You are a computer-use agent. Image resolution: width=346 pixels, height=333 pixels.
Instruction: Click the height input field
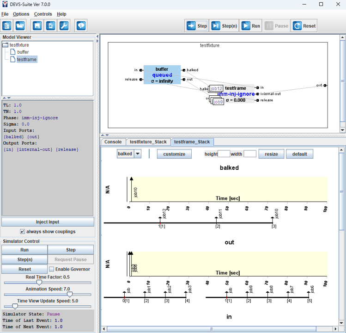[224, 154]
